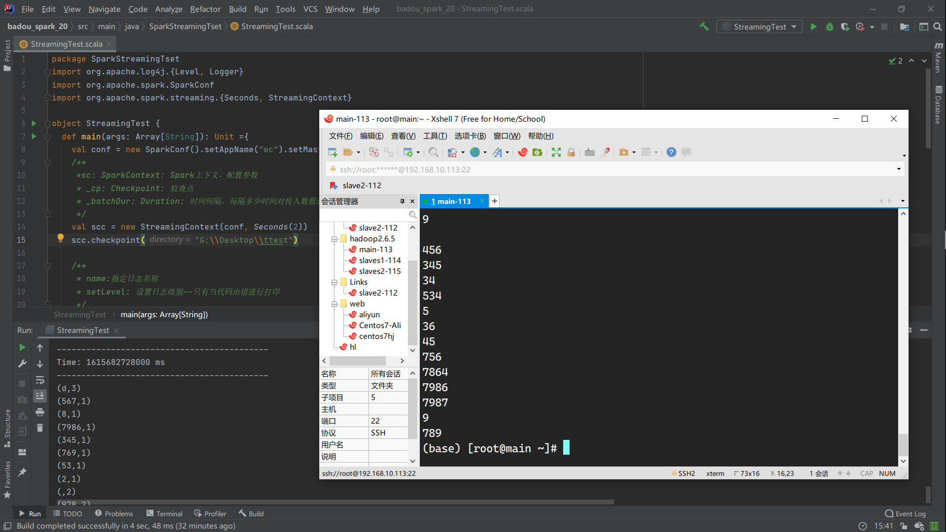Open dropdown arrow beside Xshell font icon
Screen dimensions: 946x532
pyautogui.click(x=507, y=153)
